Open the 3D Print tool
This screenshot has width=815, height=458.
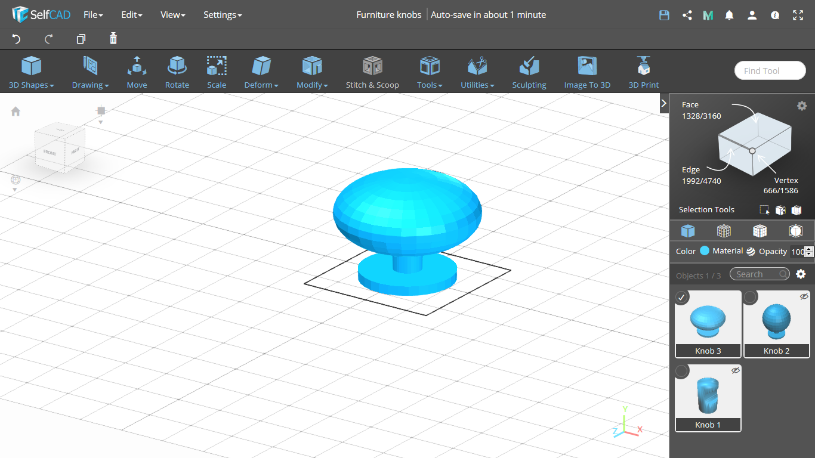pyautogui.click(x=644, y=72)
